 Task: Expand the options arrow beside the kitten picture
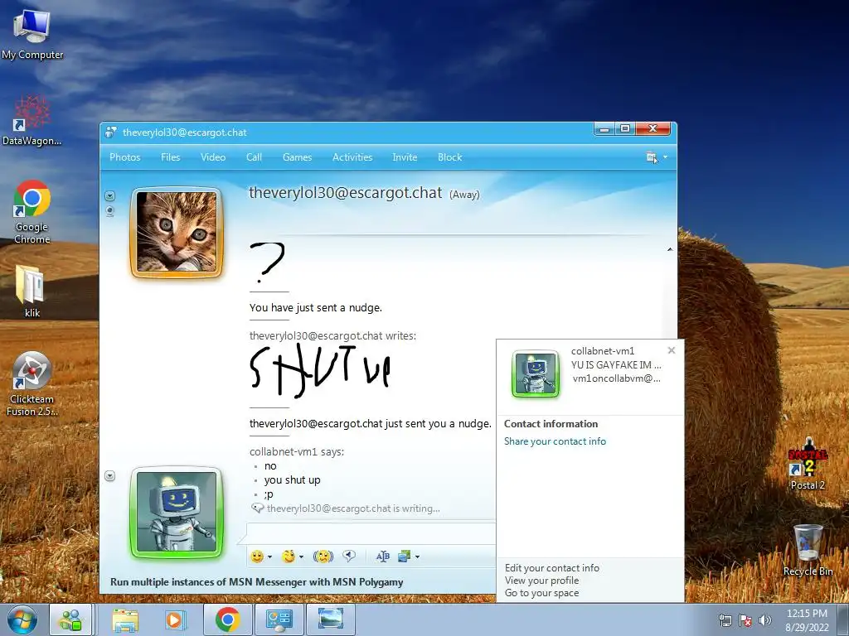[x=110, y=195]
